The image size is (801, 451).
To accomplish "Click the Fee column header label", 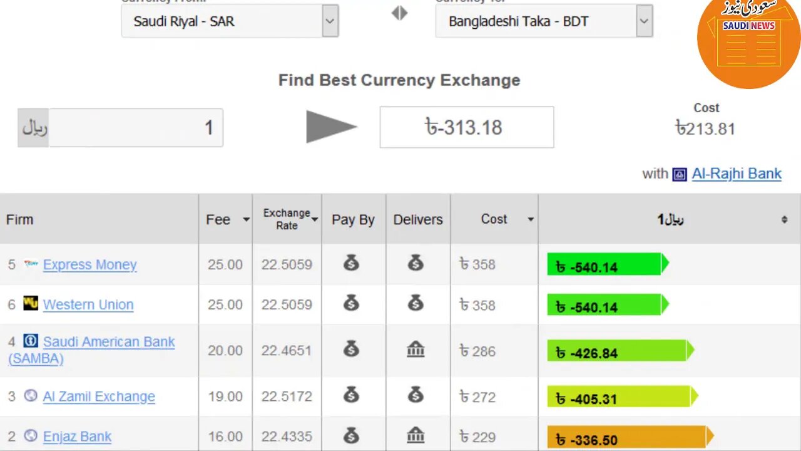I will coord(218,220).
